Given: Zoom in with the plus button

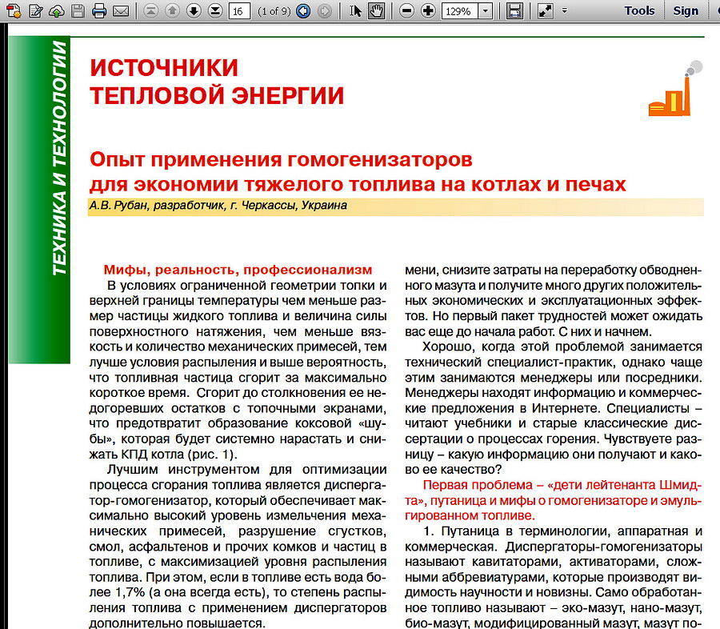Looking at the screenshot, I should click(428, 10).
